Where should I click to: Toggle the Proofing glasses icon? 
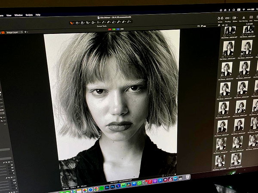pyautogui.click(x=227, y=18)
